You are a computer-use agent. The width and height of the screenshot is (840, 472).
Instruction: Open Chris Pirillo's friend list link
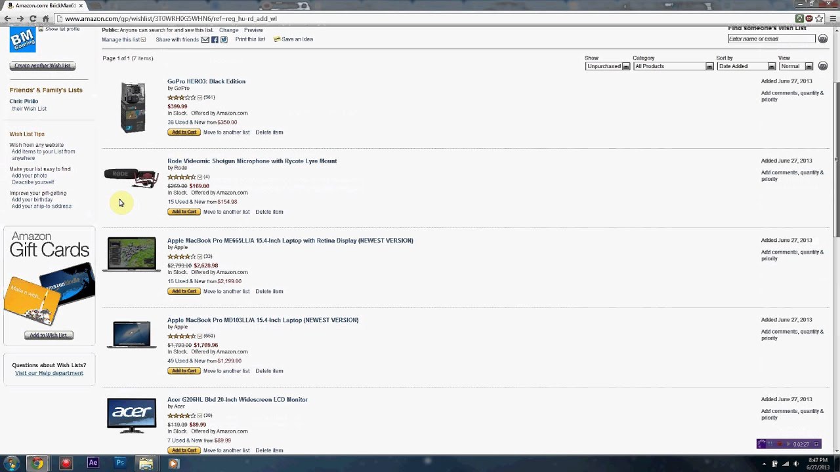24,102
